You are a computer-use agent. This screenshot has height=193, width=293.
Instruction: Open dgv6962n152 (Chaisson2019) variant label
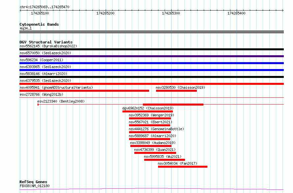click(148, 108)
